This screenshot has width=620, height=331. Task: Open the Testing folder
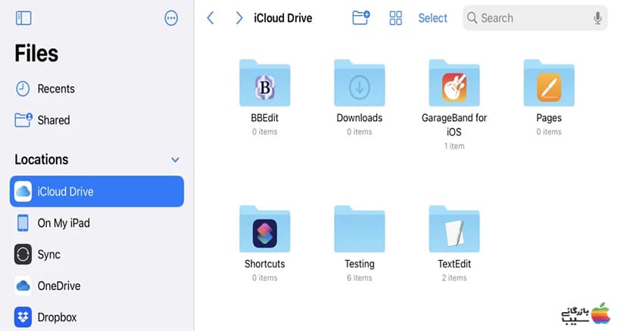pos(360,229)
